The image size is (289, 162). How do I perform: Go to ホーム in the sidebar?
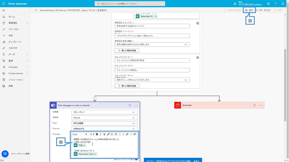pyautogui.click(x=12, y=17)
